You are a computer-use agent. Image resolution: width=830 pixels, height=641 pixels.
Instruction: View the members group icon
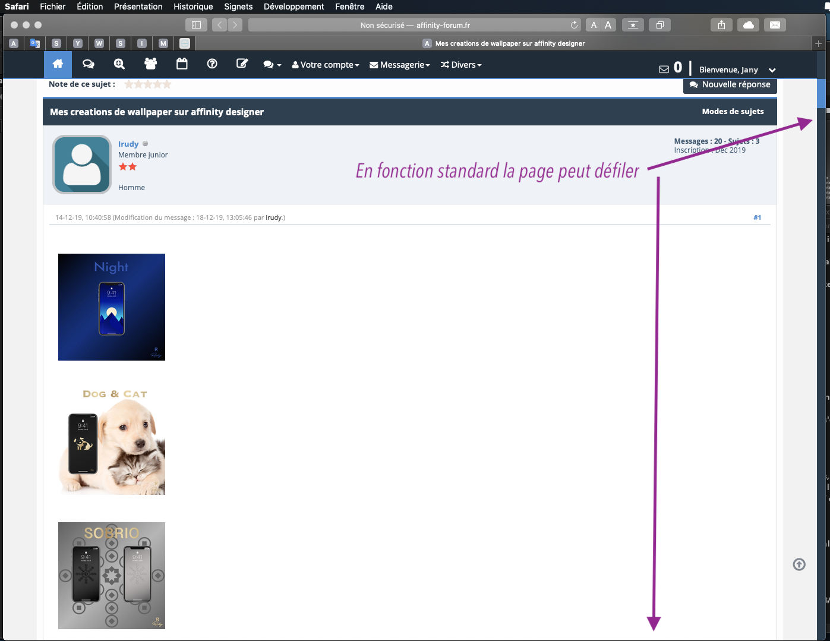(x=151, y=64)
